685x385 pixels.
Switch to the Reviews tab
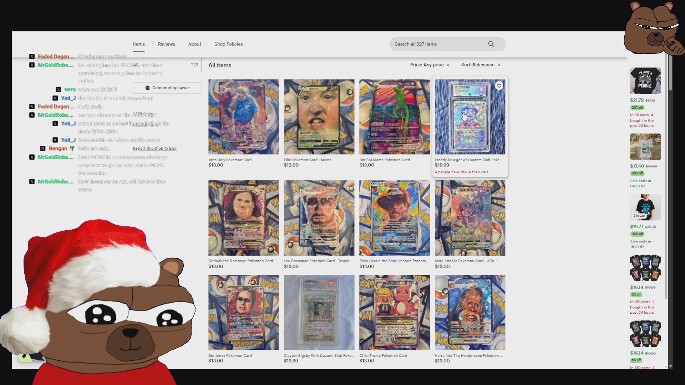pos(166,44)
